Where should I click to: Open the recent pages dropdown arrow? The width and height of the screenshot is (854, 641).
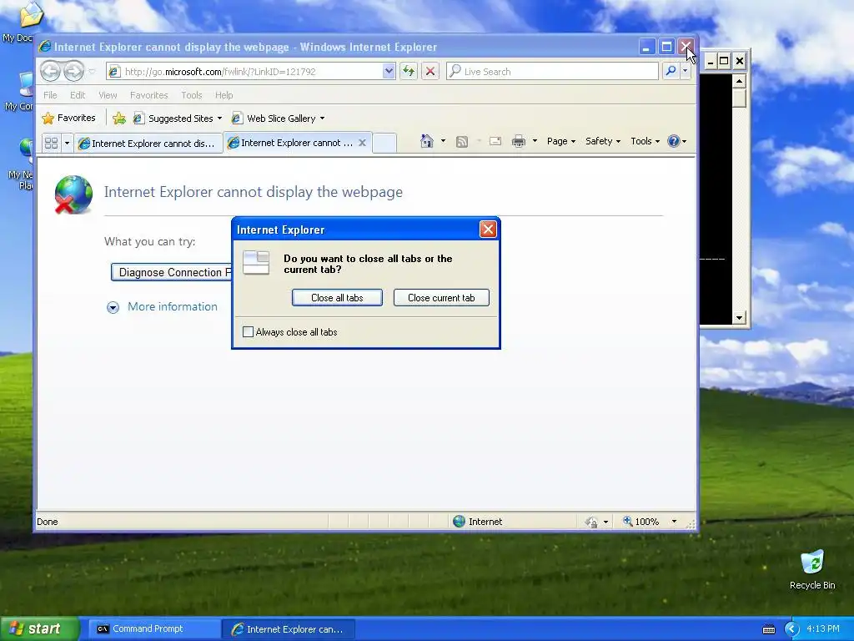coord(92,72)
